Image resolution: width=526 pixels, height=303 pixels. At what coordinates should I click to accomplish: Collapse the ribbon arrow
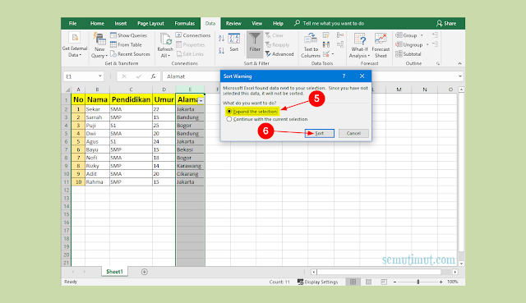pos(459,63)
